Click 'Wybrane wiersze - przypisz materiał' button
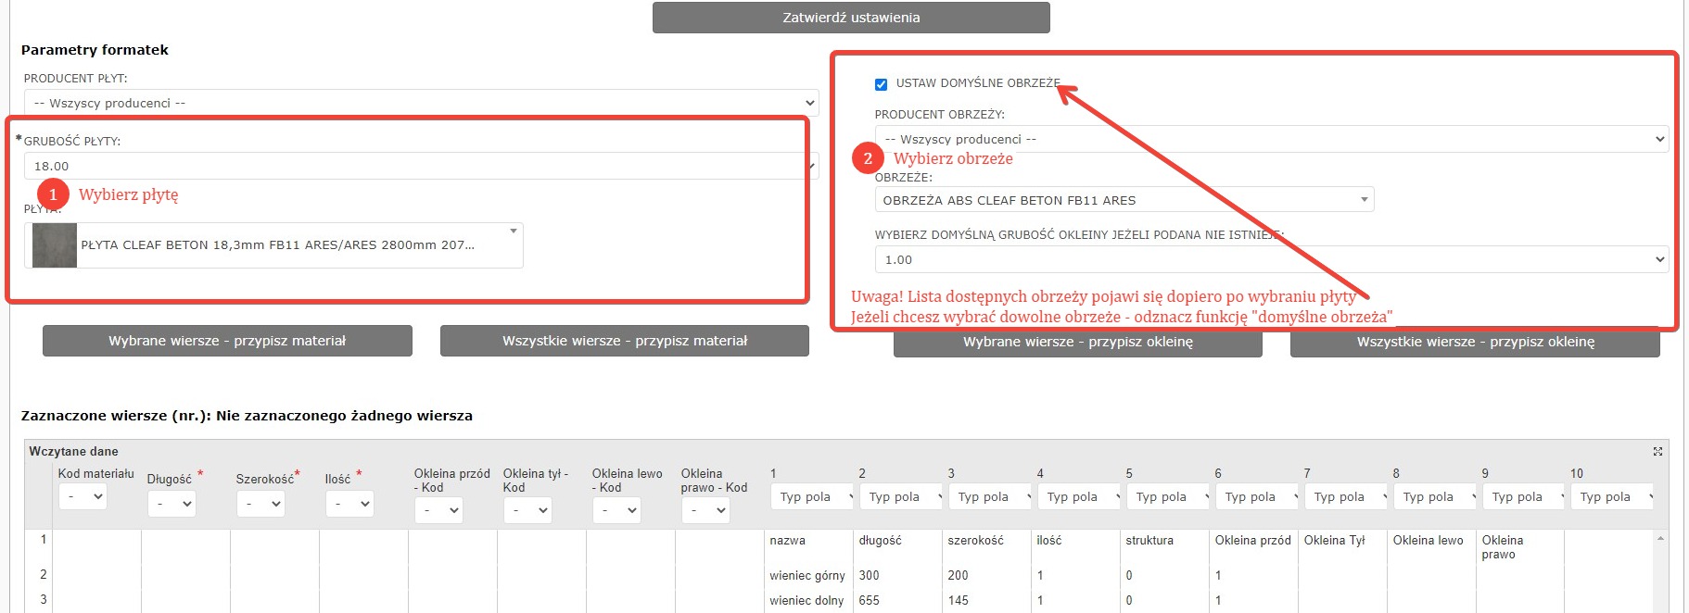The image size is (1689, 613). coord(227,341)
